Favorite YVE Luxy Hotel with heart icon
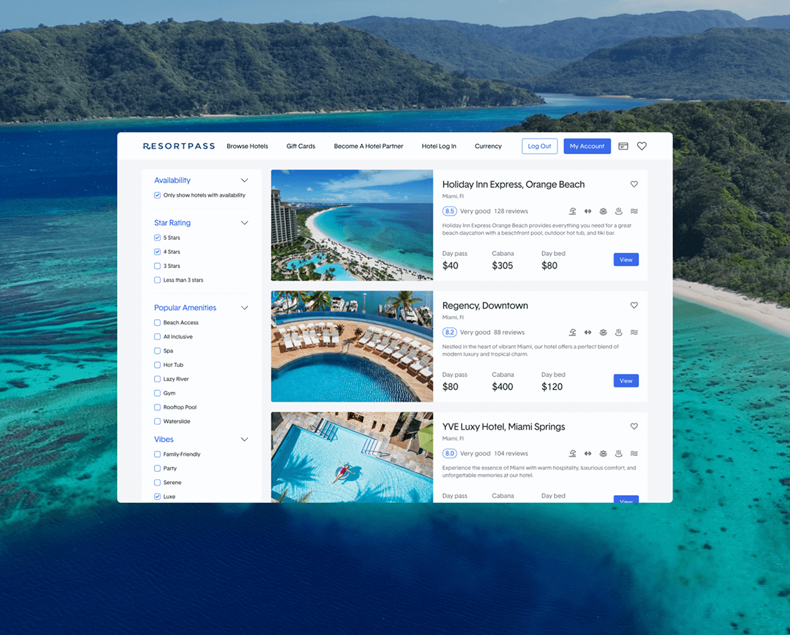This screenshot has height=635, width=790. pyautogui.click(x=634, y=427)
